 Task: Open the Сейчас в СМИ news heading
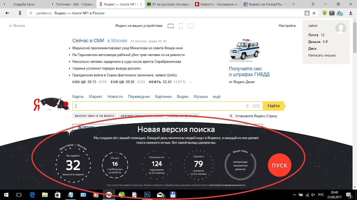point(88,41)
